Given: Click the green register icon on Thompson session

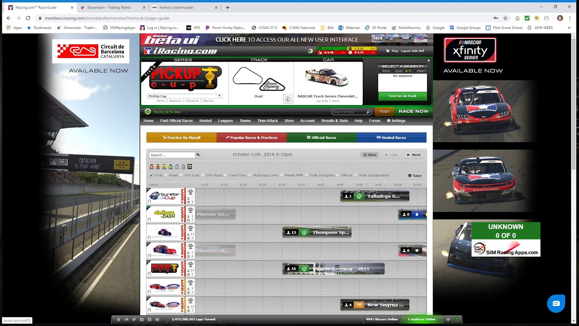Looking at the screenshot, I should click(x=304, y=232).
